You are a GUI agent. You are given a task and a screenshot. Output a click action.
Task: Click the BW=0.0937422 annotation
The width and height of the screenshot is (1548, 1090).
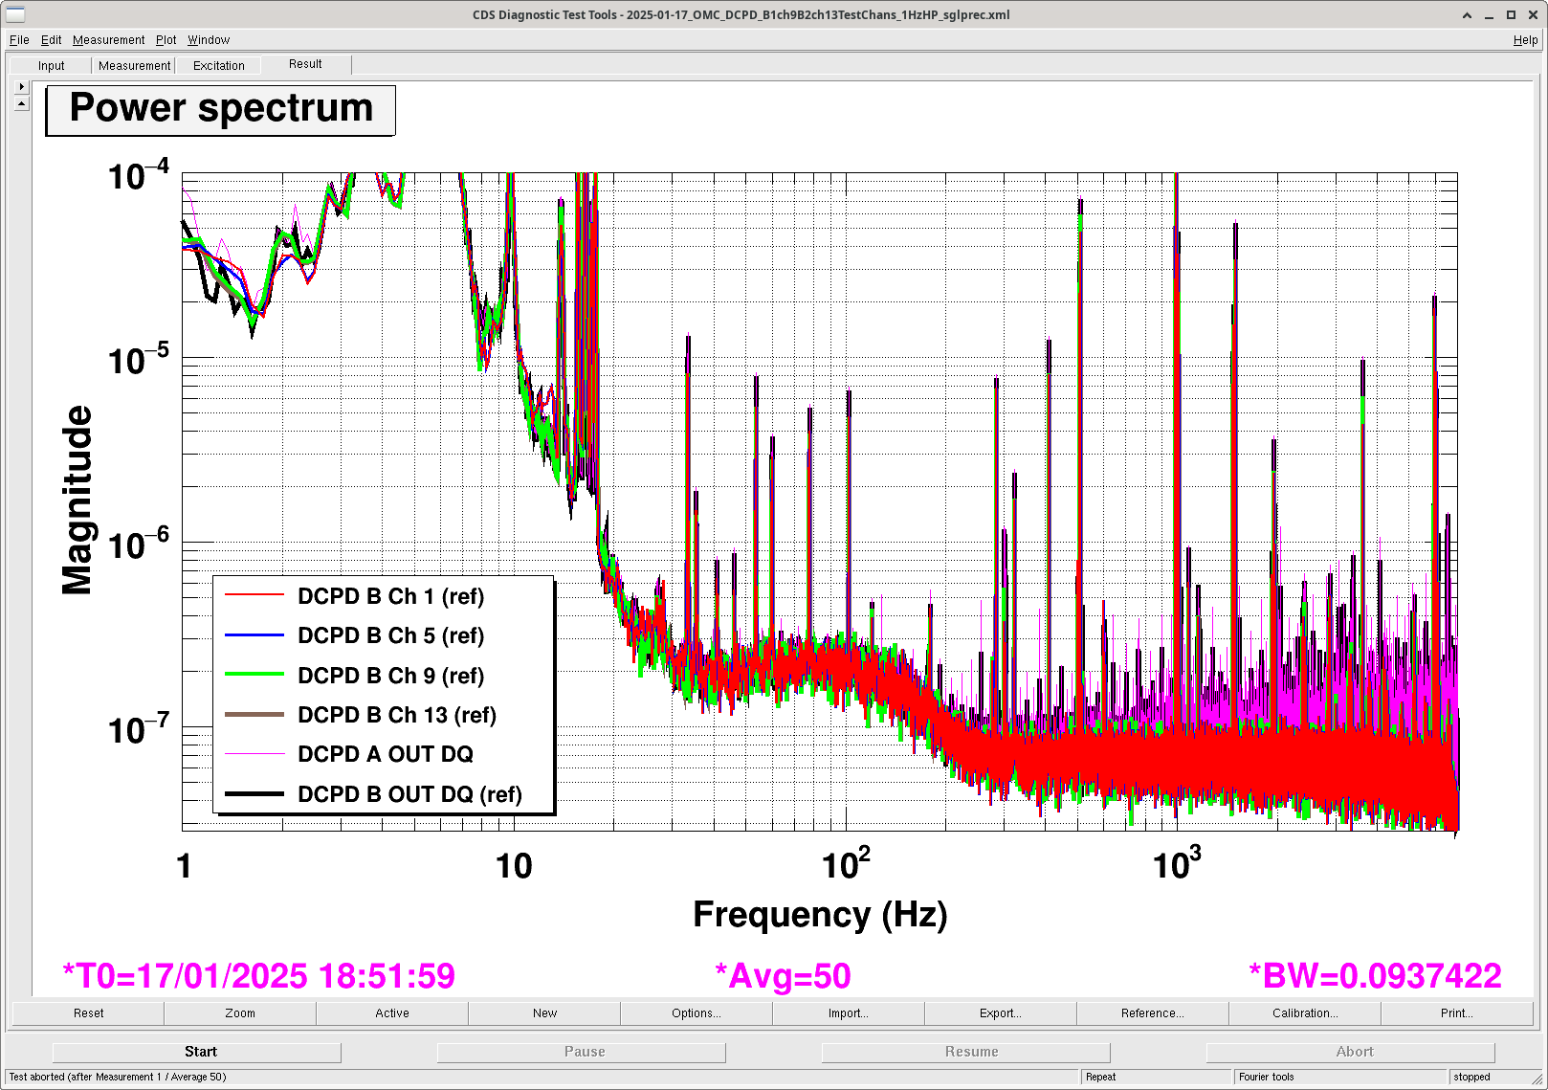pyautogui.click(x=1375, y=976)
